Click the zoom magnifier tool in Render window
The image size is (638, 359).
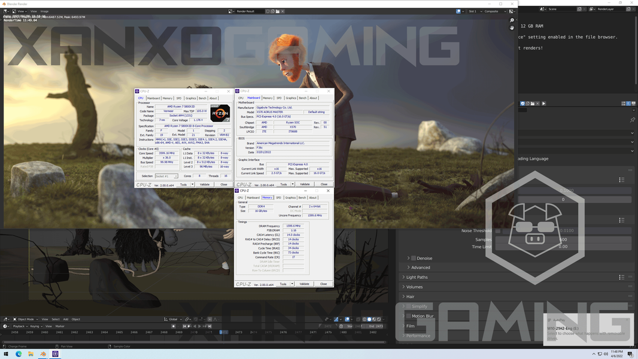tap(512, 20)
